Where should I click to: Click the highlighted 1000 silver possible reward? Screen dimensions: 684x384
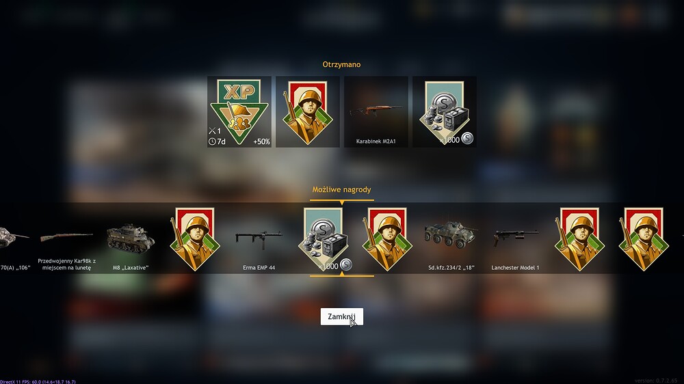coord(324,239)
